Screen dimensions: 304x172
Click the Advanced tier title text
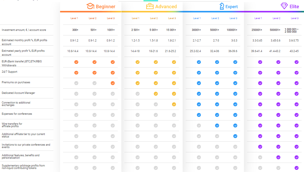coord(166,7)
